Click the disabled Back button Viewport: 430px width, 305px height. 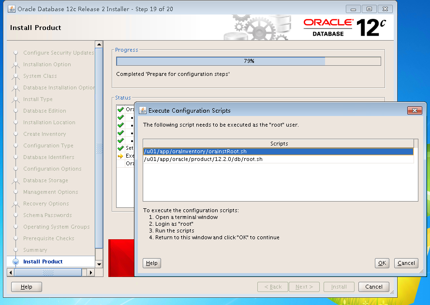(273, 287)
